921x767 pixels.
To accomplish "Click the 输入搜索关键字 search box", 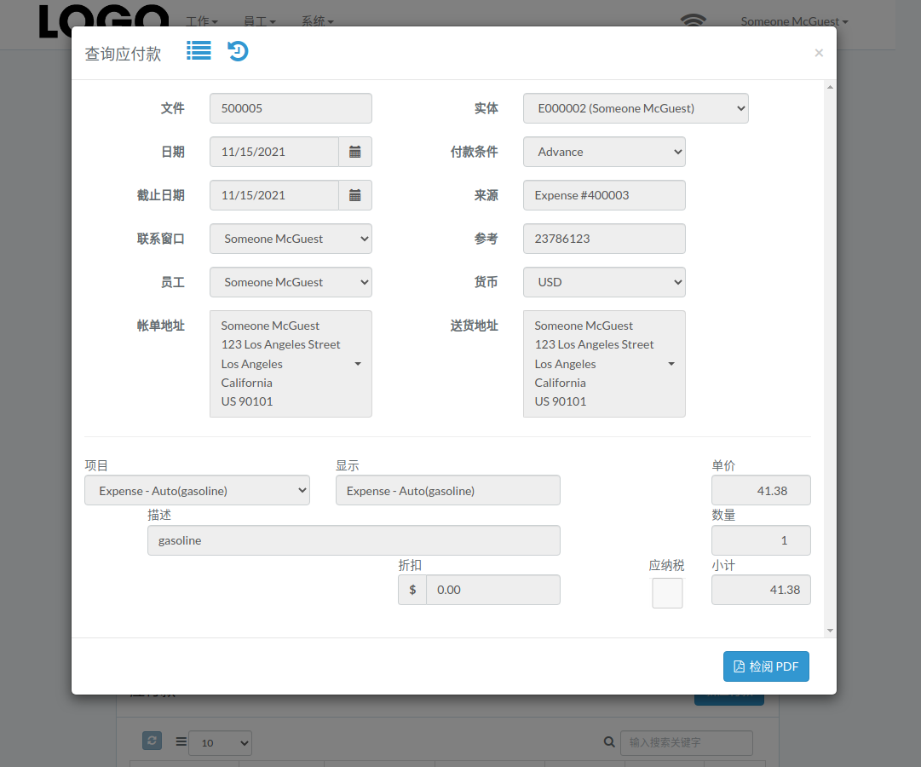I will tap(686, 743).
